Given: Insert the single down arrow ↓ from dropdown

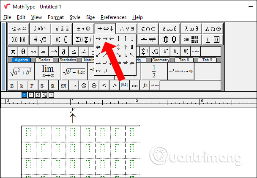Looking at the screenshot, I should pos(132,39).
